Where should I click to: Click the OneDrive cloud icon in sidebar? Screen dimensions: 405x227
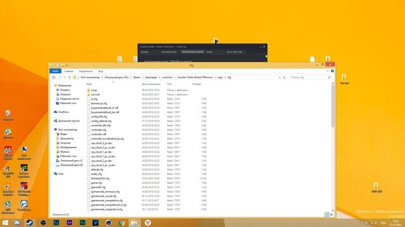(x=56, y=112)
